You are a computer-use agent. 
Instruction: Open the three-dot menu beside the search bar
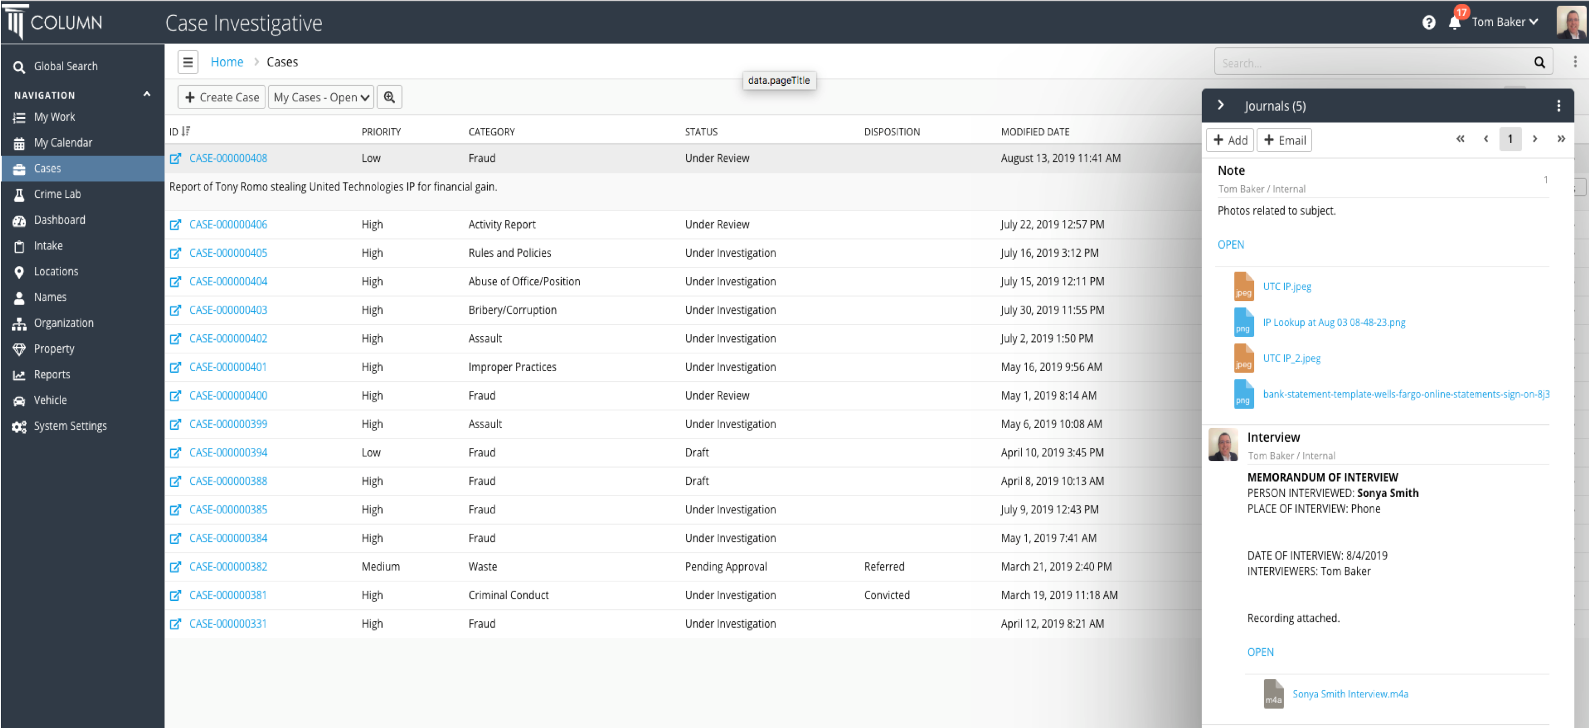click(x=1575, y=61)
